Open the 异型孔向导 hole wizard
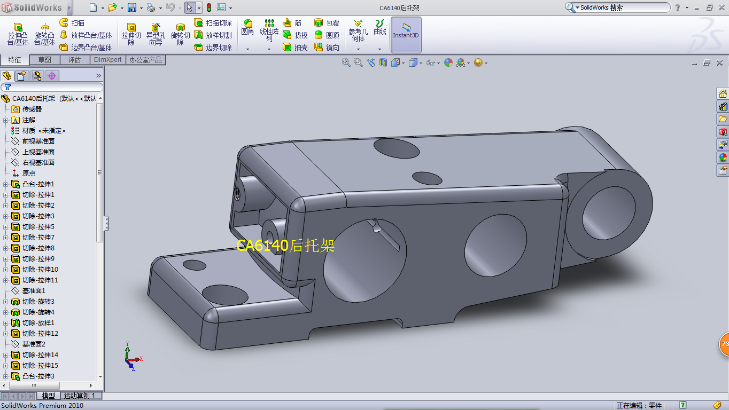Image resolution: width=729 pixels, height=410 pixels. (x=156, y=34)
